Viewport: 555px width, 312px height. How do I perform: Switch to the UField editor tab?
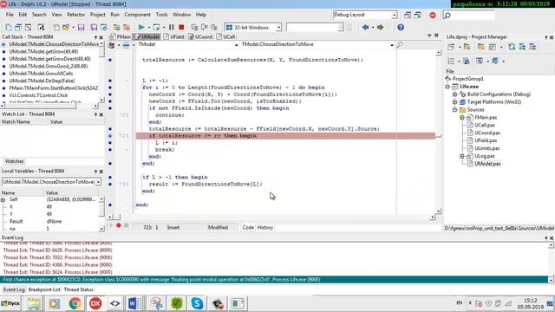tap(174, 36)
